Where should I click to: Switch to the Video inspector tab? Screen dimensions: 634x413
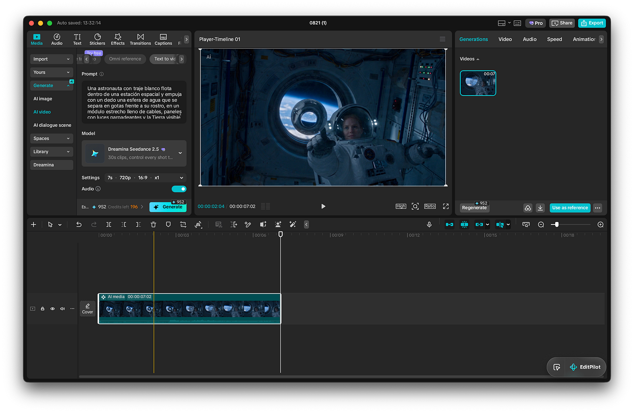tap(505, 39)
